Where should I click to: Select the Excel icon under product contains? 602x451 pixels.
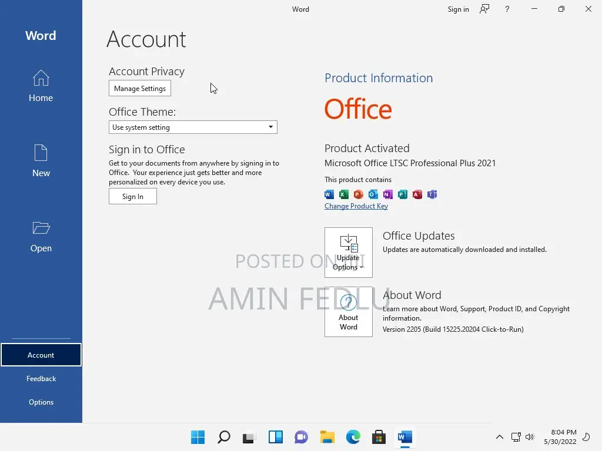[x=343, y=194]
